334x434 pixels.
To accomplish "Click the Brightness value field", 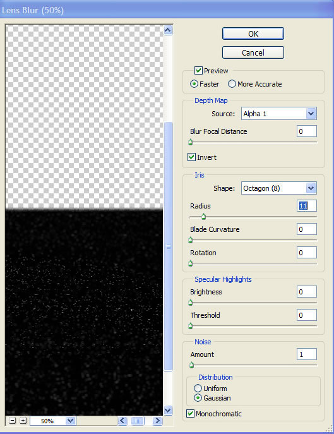I will [307, 292].
